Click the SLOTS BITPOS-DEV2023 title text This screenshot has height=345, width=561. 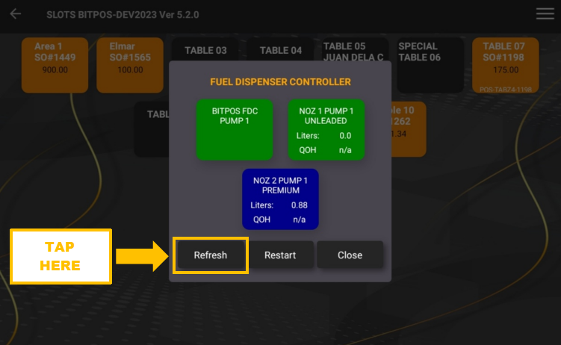point(123,15)
